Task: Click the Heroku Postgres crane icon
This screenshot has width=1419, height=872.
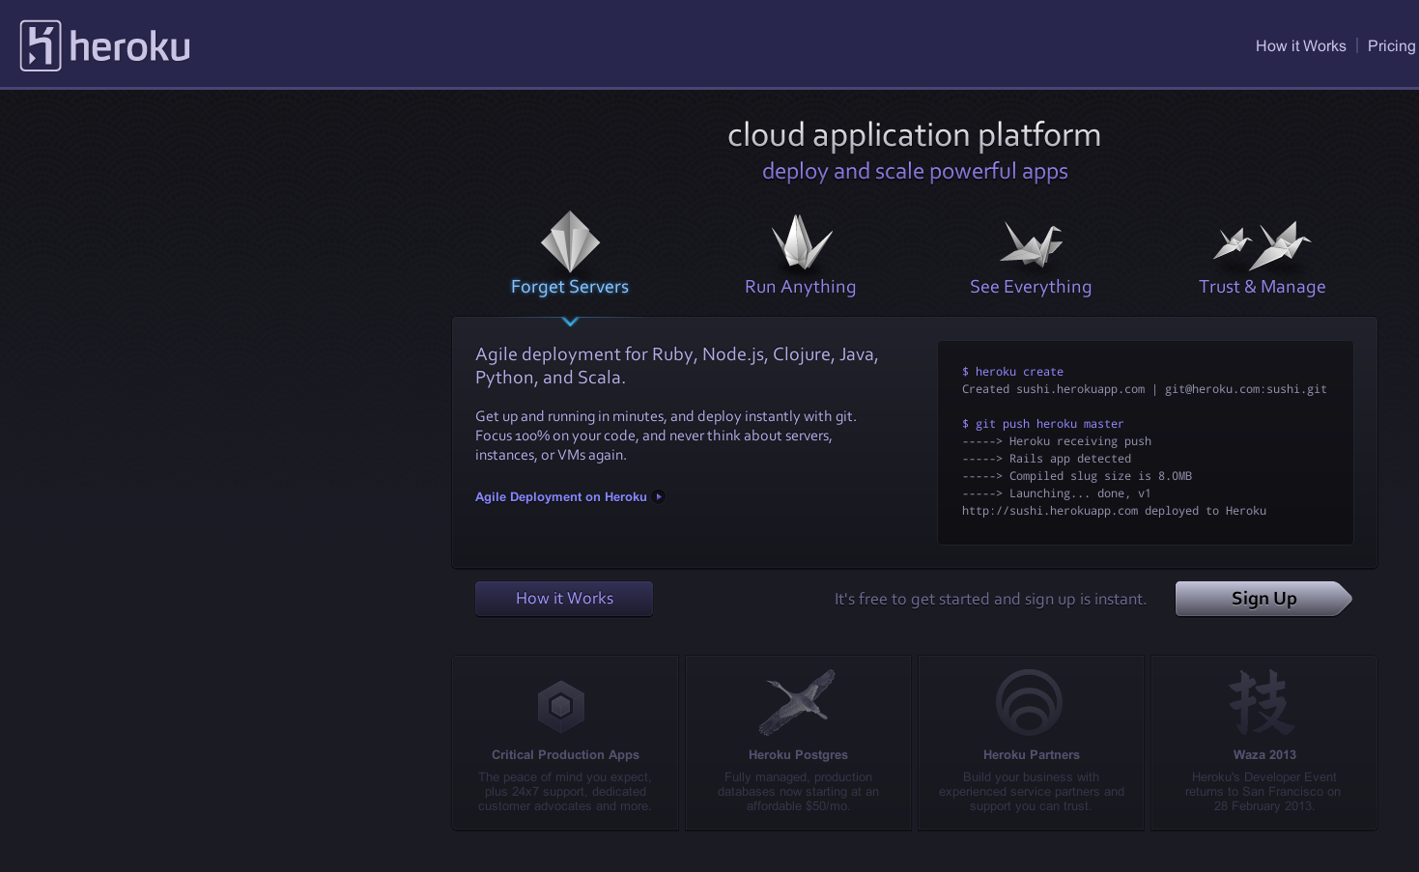Action: point(798,702)
